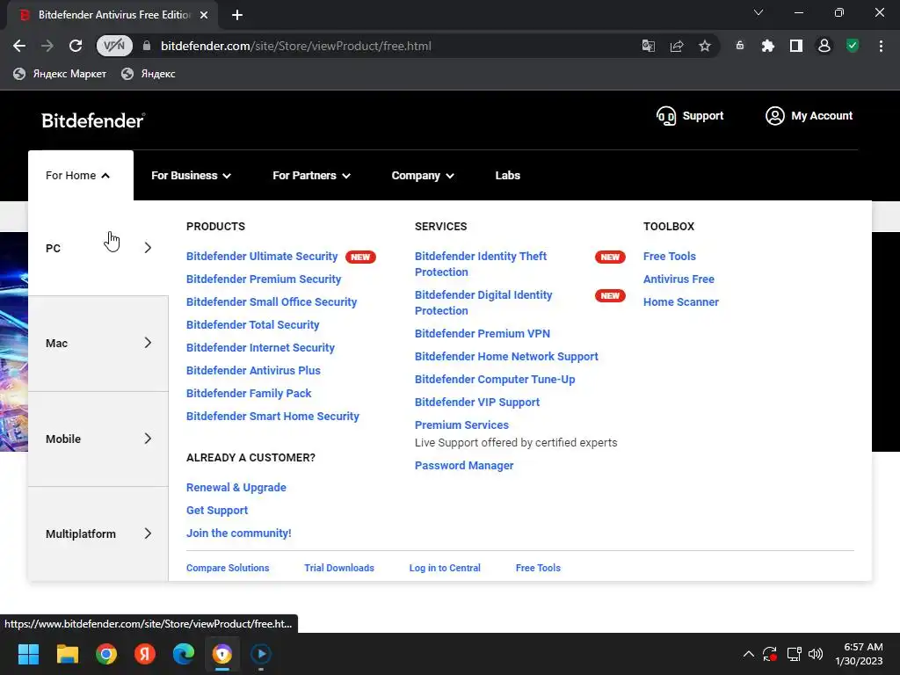
Task: Open Toolbox Free Tools link
Action: click(x=669, y=257)
